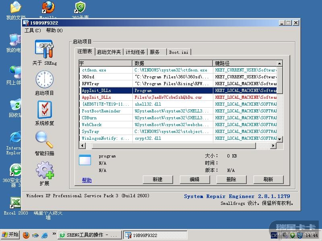
Task: Select the WebCheck entry
Action: click(178, 125)
